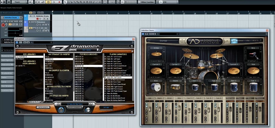275x128 pixels.
Task: Go to previous marker in transport
Action: tap(36, 2)
